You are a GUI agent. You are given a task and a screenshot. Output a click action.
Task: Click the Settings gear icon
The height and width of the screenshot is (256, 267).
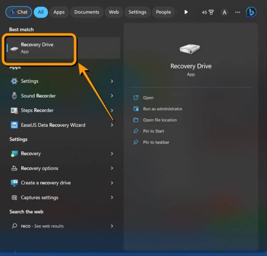(14, 81)
